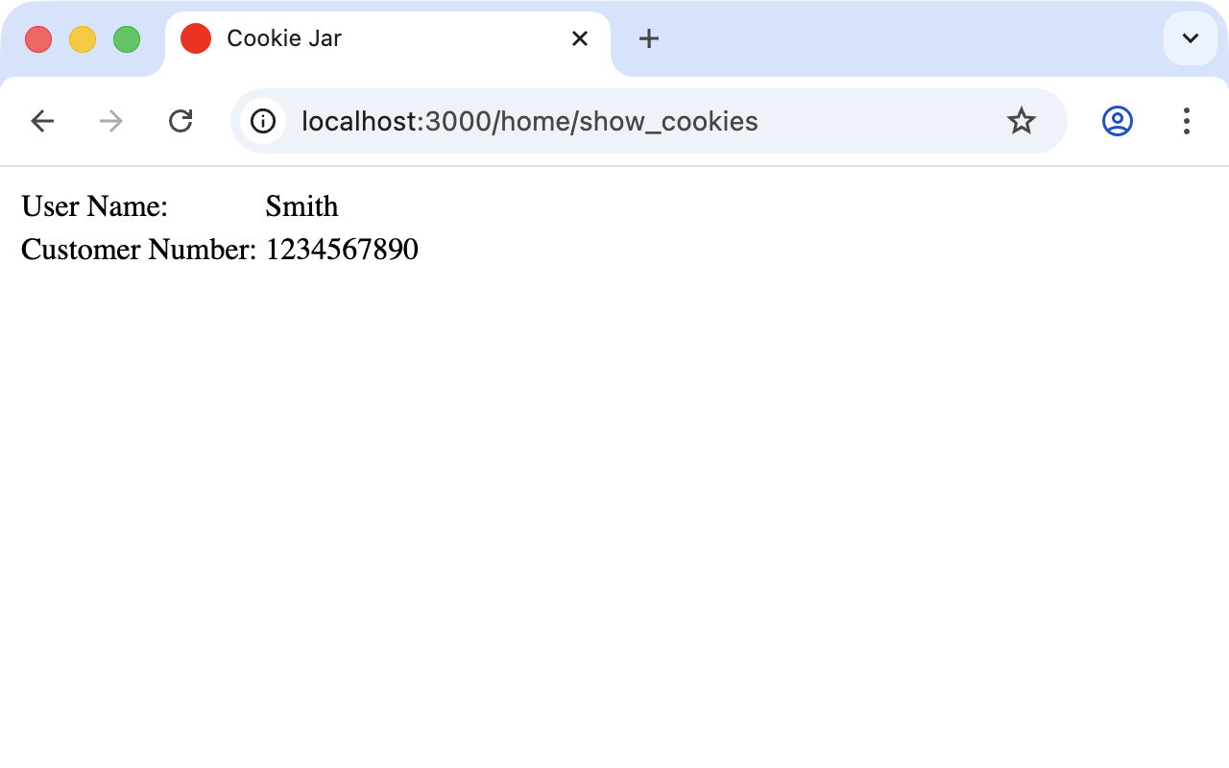Viewport: 1229px width, 768px height.
Task: Open the browser profile account icon
Action: [x=1117, y=121]
